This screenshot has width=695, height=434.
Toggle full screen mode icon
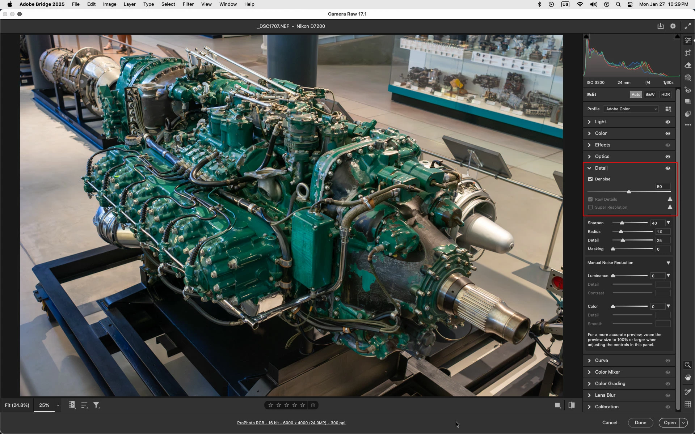pos(687,26)
